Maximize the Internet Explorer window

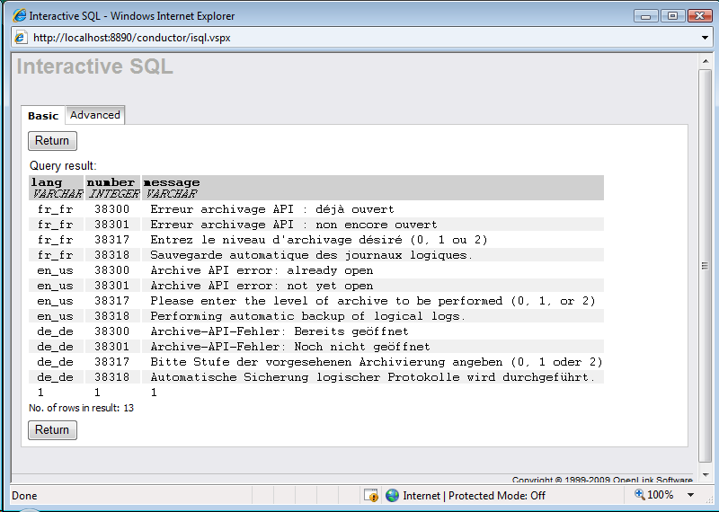pyautogui.click(x=671, y=15)
